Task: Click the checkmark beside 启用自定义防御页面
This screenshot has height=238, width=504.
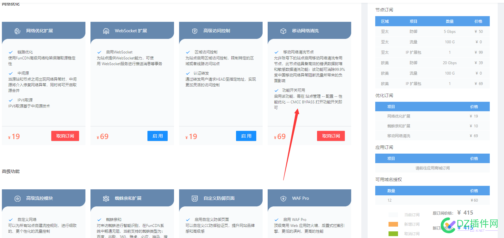Action: (x=188, y=220)
